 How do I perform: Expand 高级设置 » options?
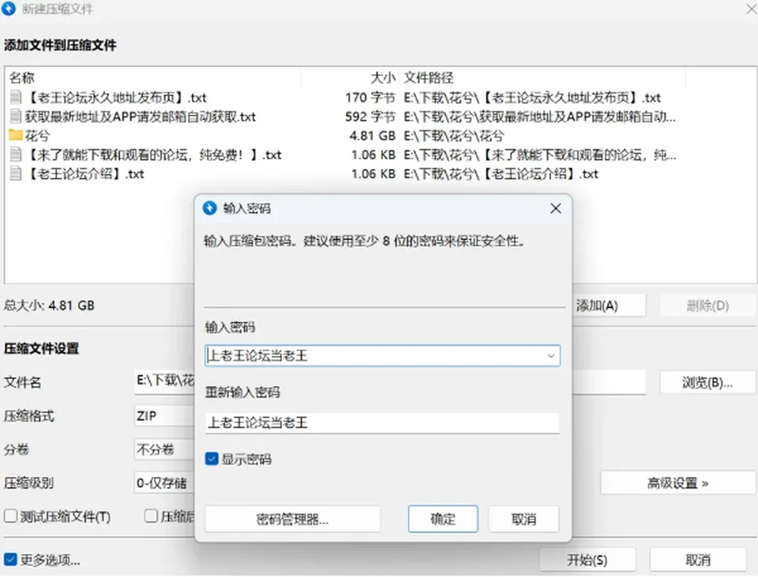(x=677, y=483)
